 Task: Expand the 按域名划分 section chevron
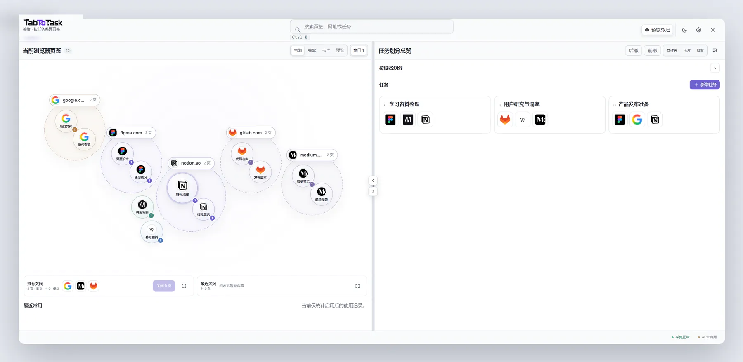(715, 68)
